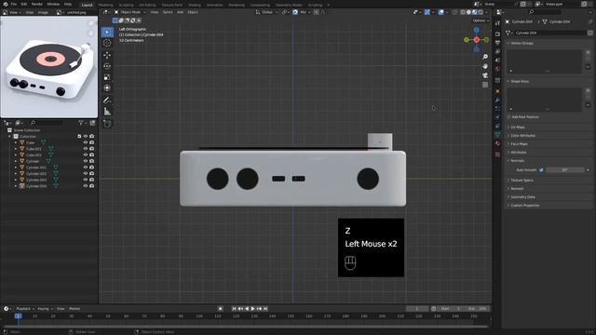The height and width of the screenshot is (335, 596).
Task: Open the timeline Marker menu
Action: [74, 309]
